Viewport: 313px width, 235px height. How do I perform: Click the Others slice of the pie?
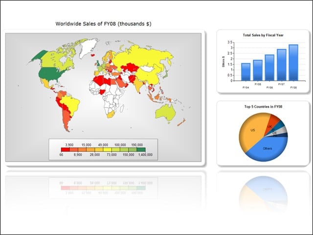click(268, 148)
